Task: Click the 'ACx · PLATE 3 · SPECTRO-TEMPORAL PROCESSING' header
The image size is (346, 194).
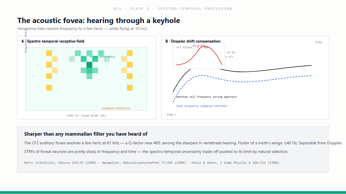Action: [173, 9]
